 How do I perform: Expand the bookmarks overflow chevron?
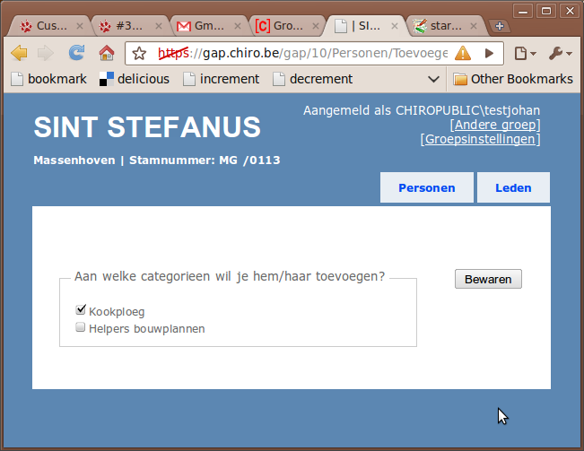[433, 79]
